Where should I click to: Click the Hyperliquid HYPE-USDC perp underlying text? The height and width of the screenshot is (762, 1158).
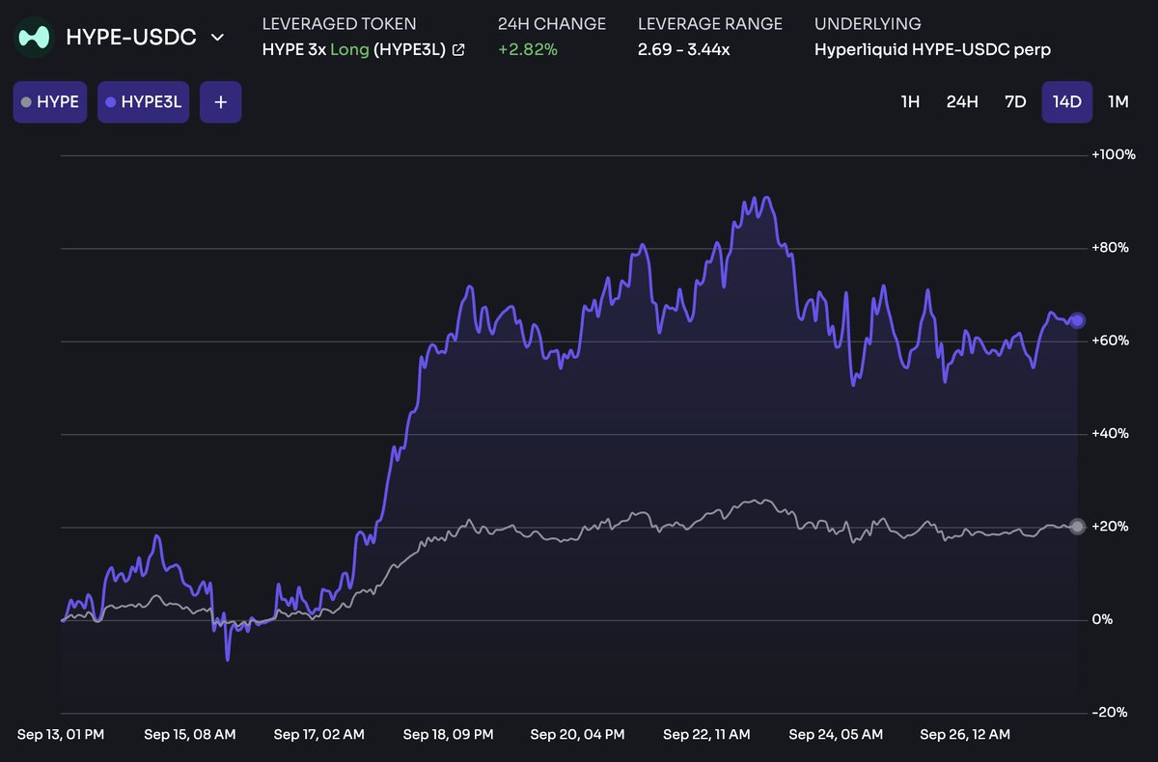tap(932, 50)
